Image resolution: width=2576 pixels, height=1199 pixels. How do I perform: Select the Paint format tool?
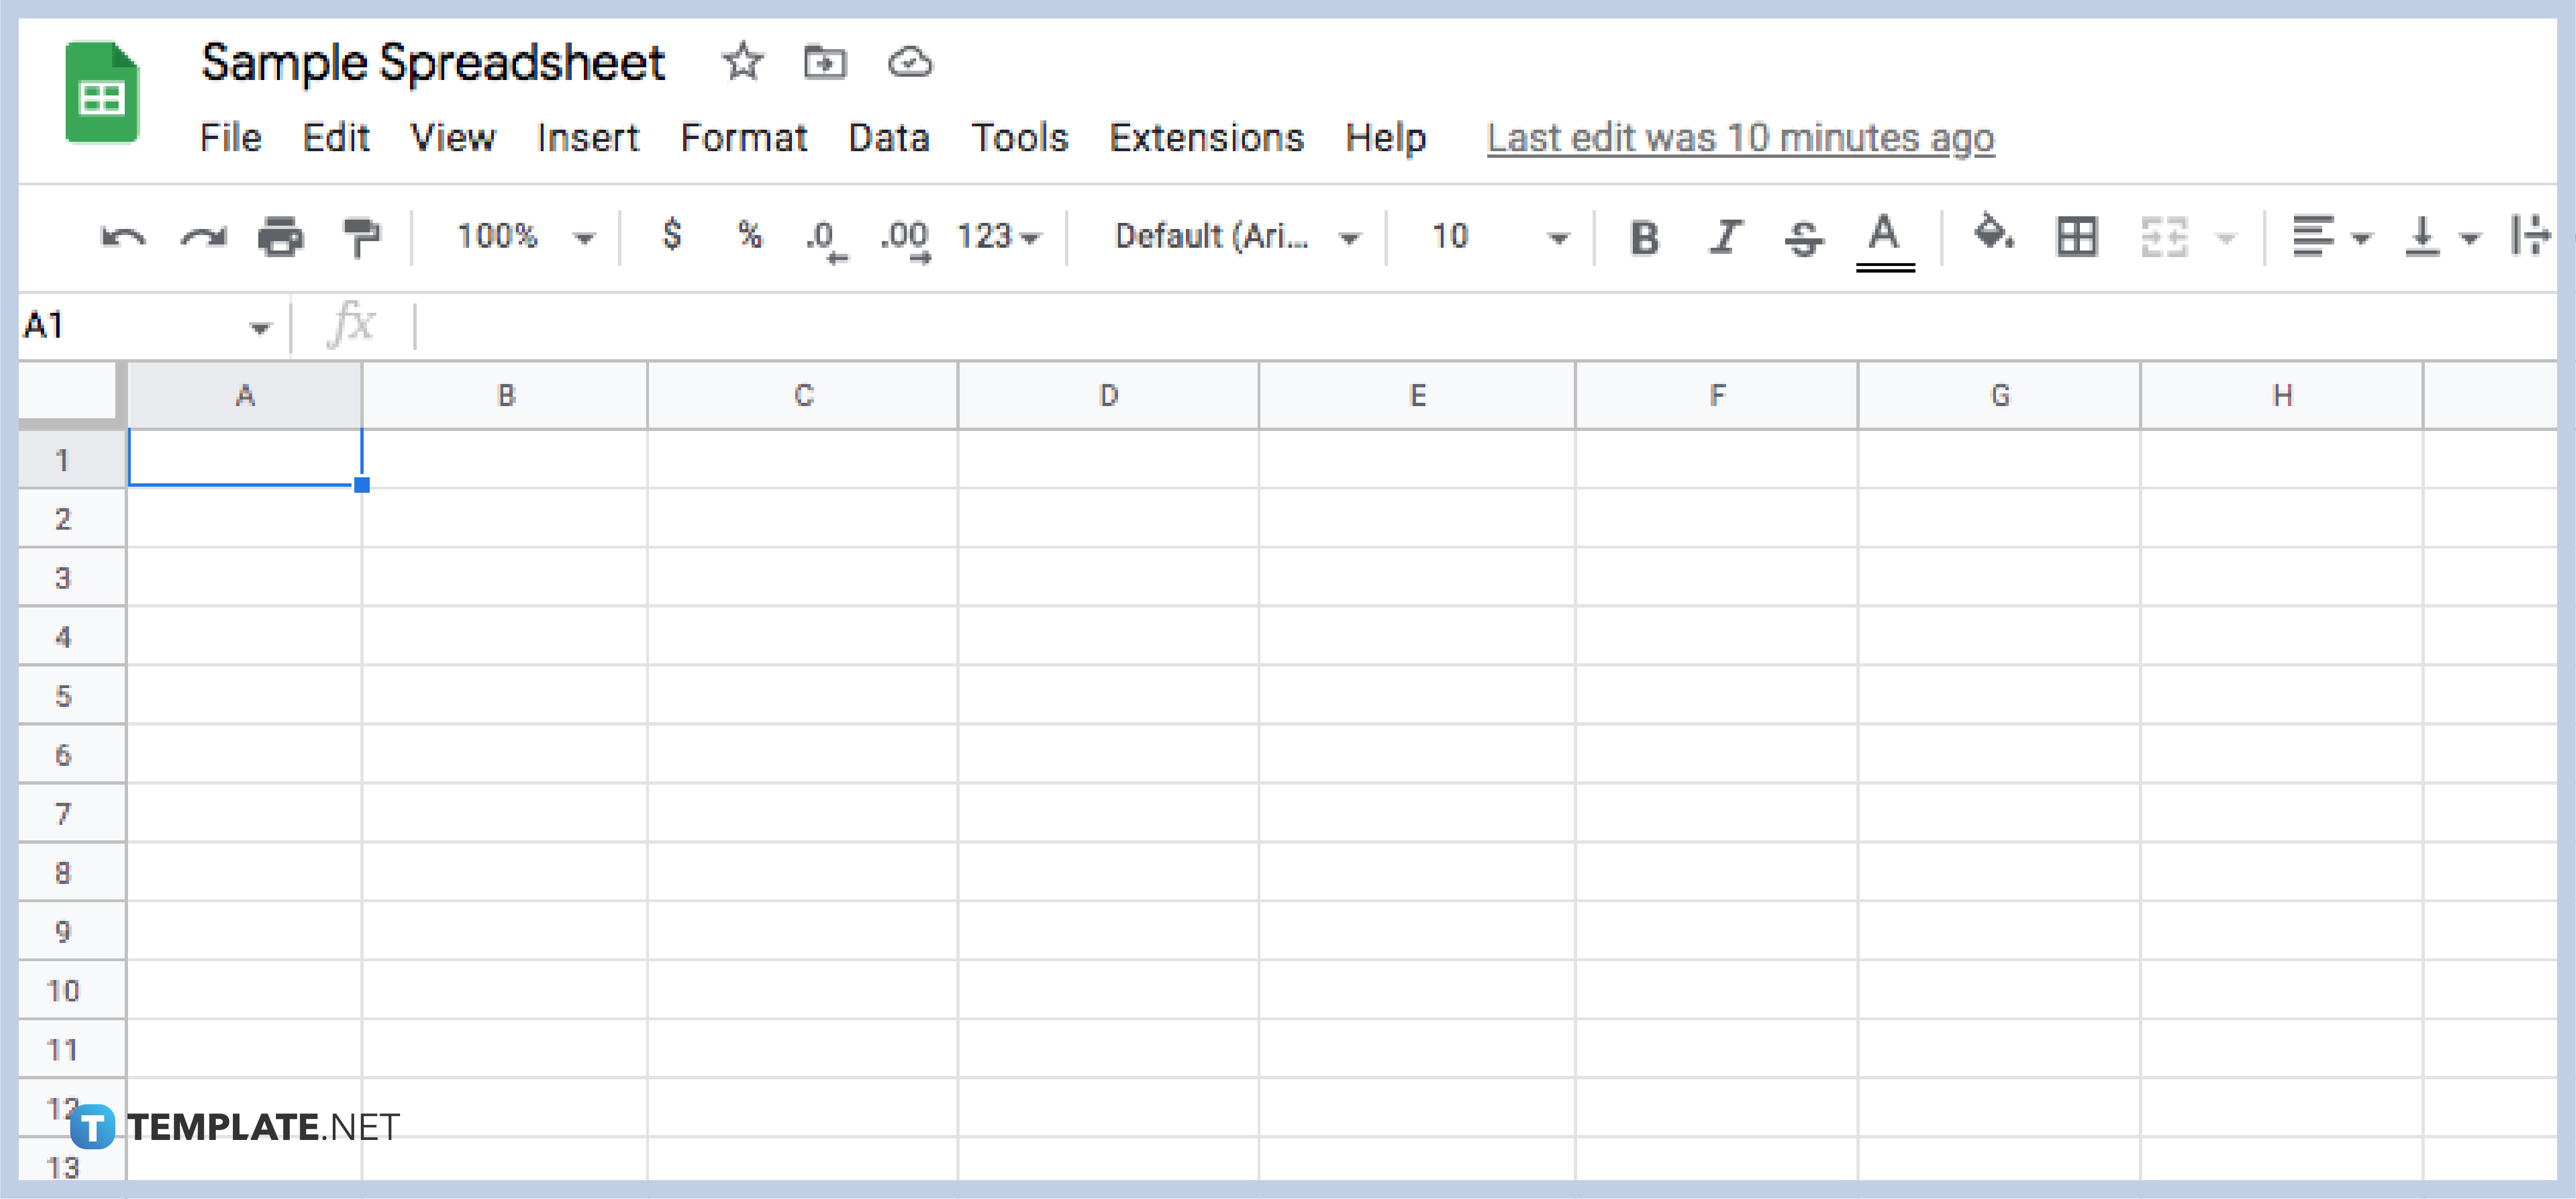362,237
